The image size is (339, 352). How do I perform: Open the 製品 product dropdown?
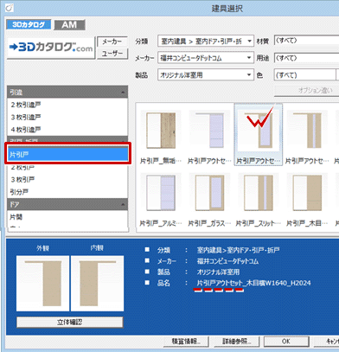coord(206,75)
